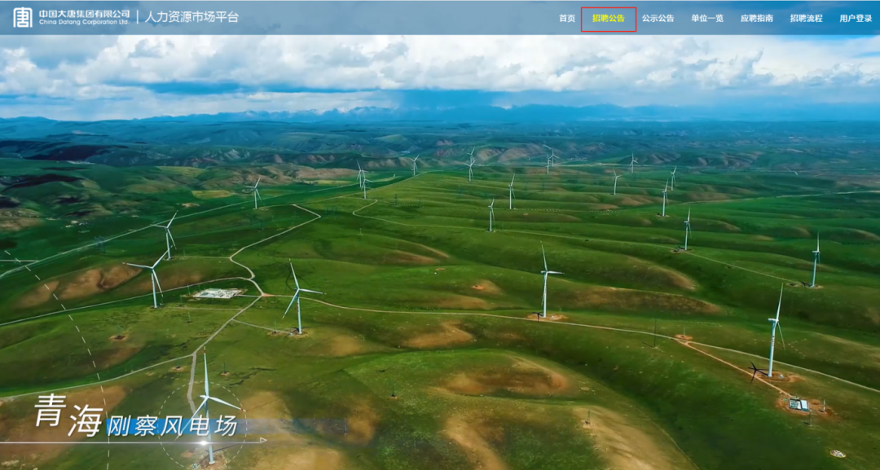Screen dimensions: 880x470
Task: Click the vertical divider beside the company logo
Action: coord(137,17)
